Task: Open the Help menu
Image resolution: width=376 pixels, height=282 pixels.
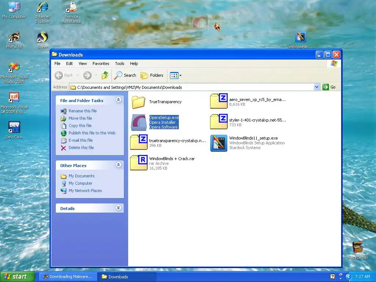Action: (x=134, y=64)
